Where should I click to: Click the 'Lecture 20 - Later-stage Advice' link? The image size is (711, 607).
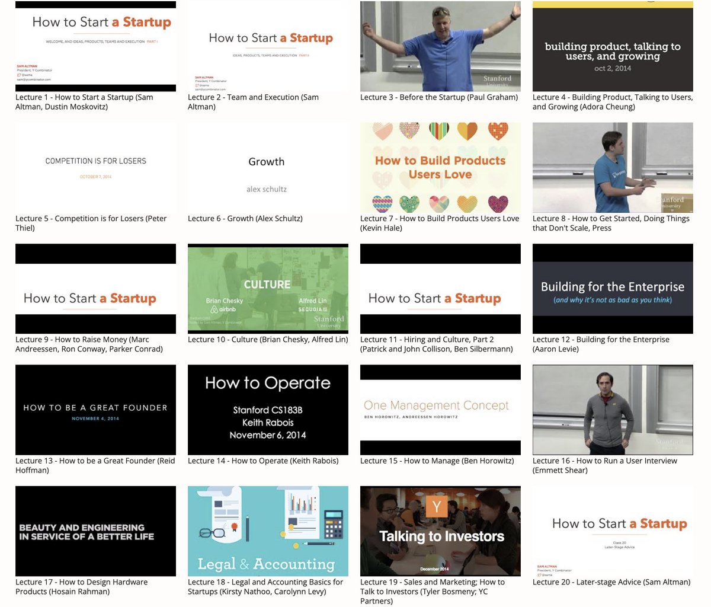coord(611,582)
